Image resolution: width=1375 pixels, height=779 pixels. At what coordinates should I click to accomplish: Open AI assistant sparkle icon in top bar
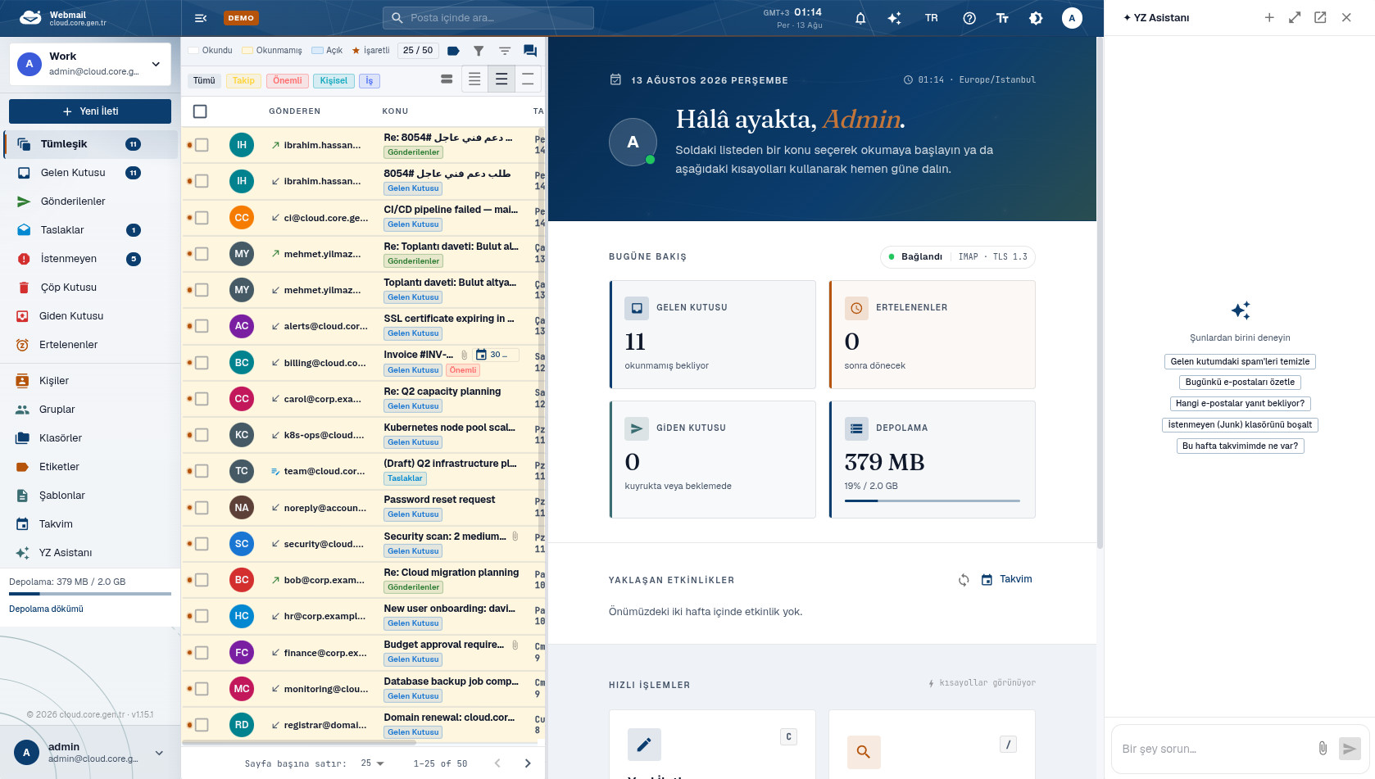(894, 18)
